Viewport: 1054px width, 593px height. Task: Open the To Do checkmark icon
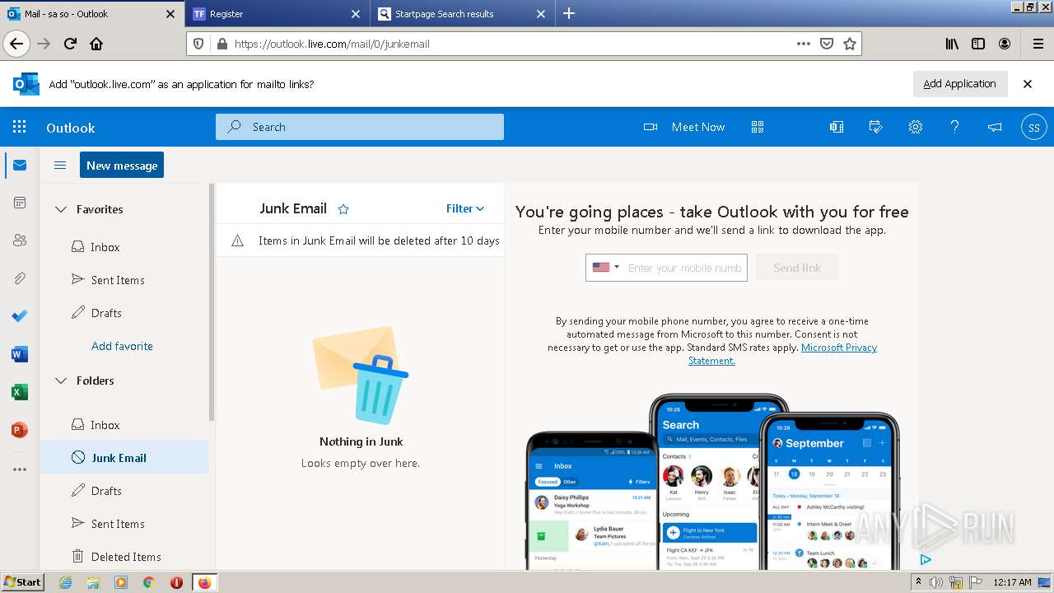pyautogui.click(x=20, y=316)
